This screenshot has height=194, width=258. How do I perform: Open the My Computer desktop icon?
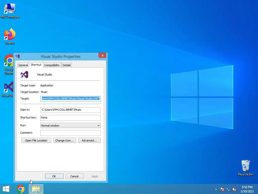(10, 11)
